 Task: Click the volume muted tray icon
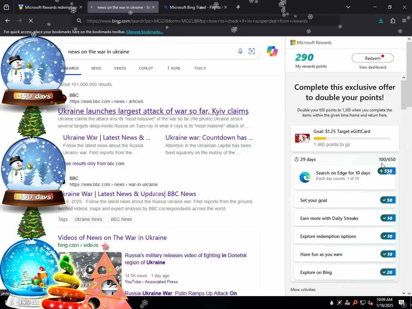click(x=370, y=303)
